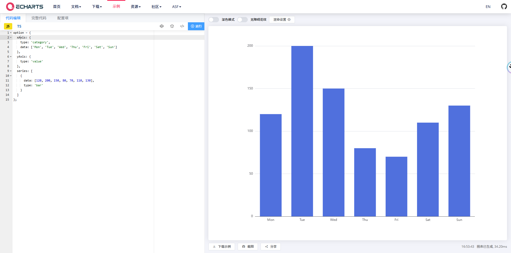Click the x-axis label Wed
Screen dimensions: 511x253
click(x=333, y=220)
